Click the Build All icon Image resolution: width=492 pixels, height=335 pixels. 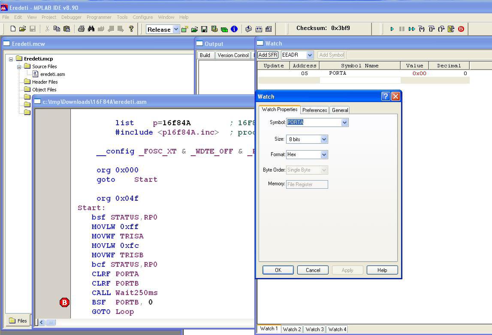point(259,29)
